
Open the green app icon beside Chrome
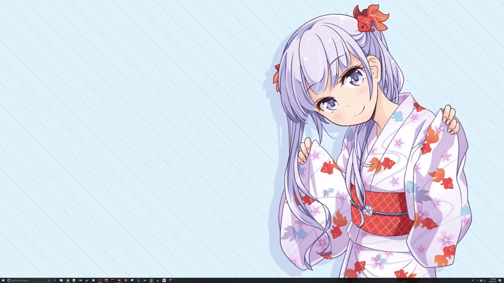click(74, 281)
